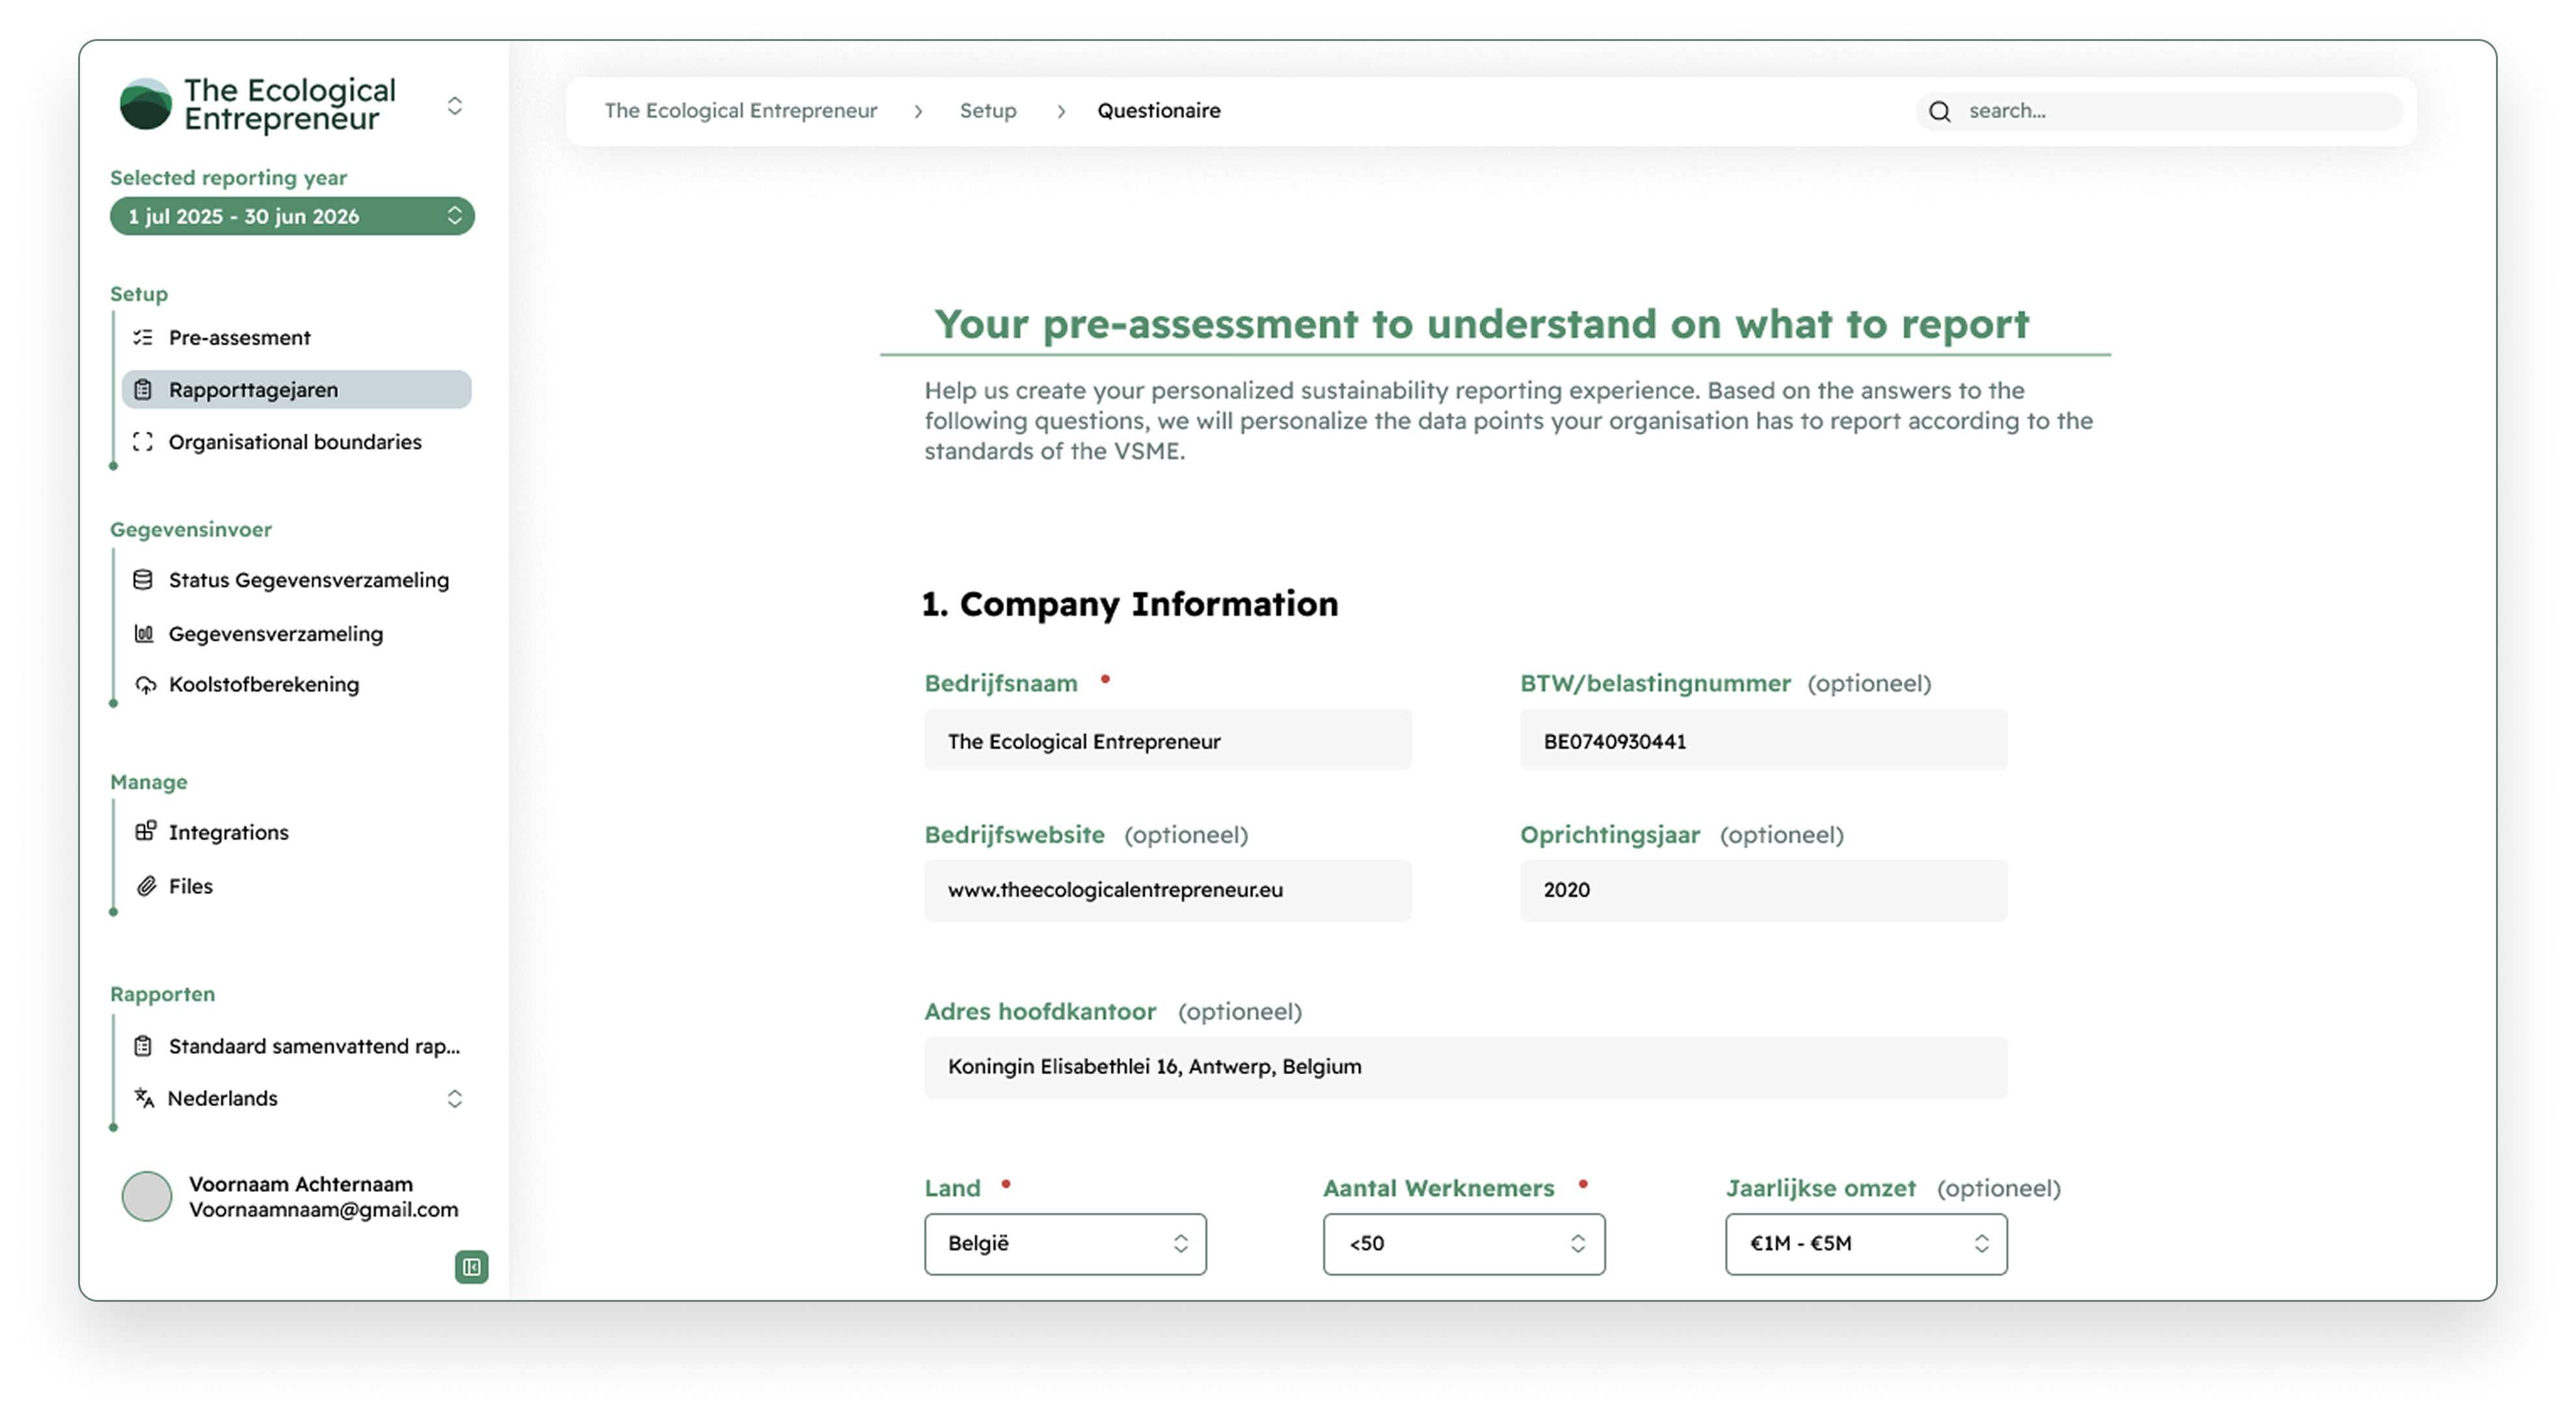
Task: Click the Integrations grid icon
Action: [145, 832]
